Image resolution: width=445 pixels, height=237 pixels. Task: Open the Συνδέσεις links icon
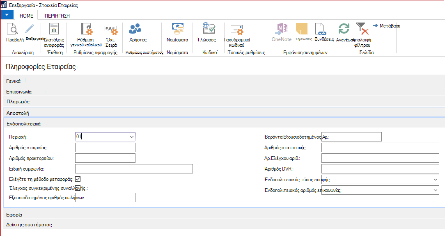point(321,29)
